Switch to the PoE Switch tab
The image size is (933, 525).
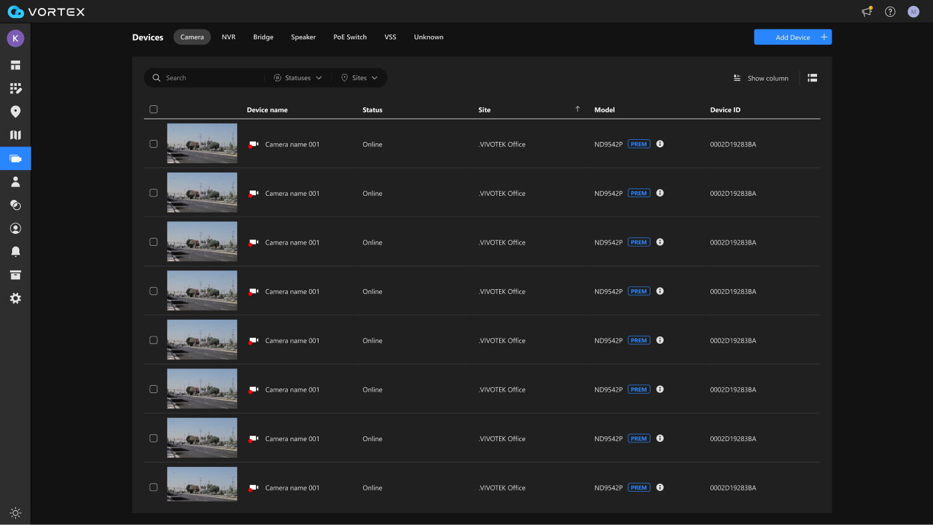pos(350,37)
